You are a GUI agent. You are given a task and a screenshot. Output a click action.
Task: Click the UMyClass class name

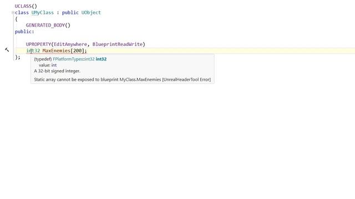click(43, 13)
